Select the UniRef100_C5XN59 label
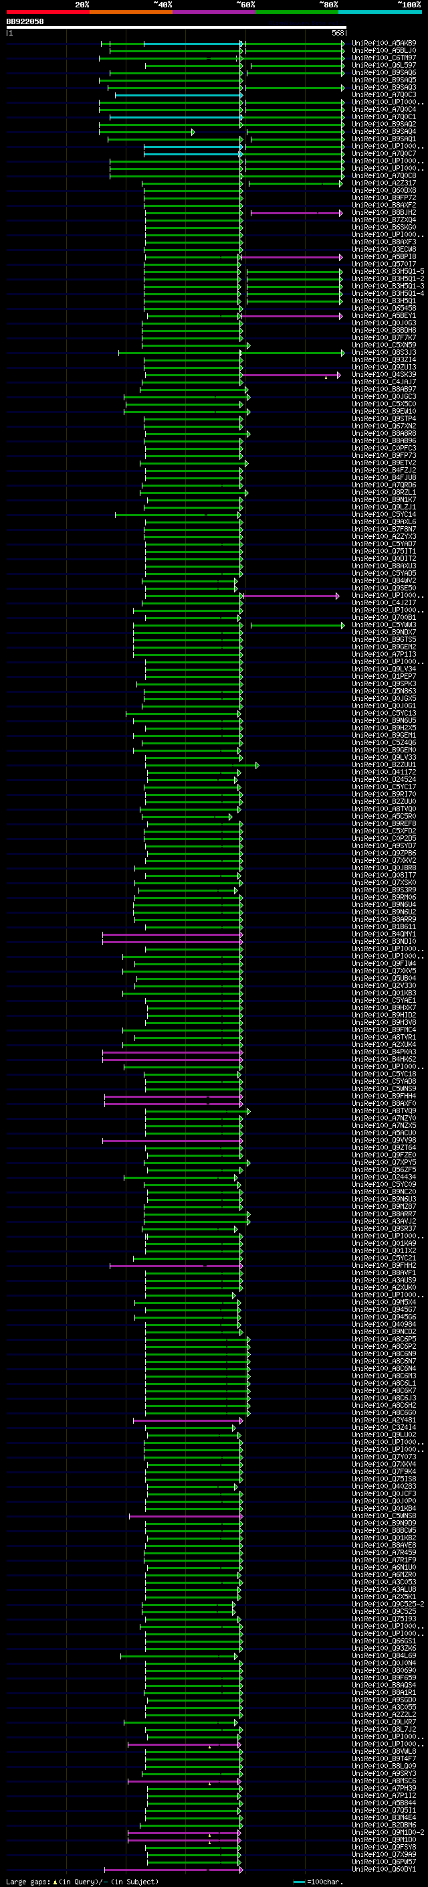The height and width of the screenshot is (1887, 428). tap(384, 345)
